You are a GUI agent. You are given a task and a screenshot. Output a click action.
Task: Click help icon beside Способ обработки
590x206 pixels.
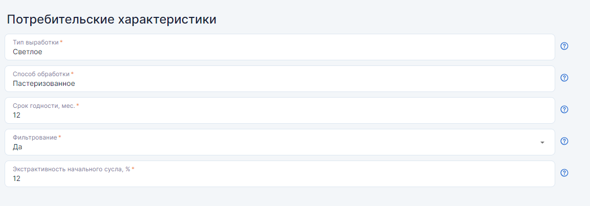[564, 77]
